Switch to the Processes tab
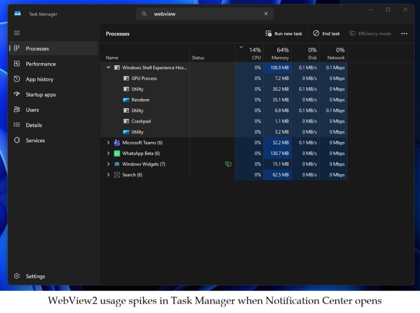 [x=37, y=48]
